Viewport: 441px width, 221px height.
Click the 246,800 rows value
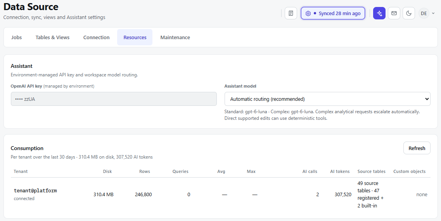tap(143, 195)
